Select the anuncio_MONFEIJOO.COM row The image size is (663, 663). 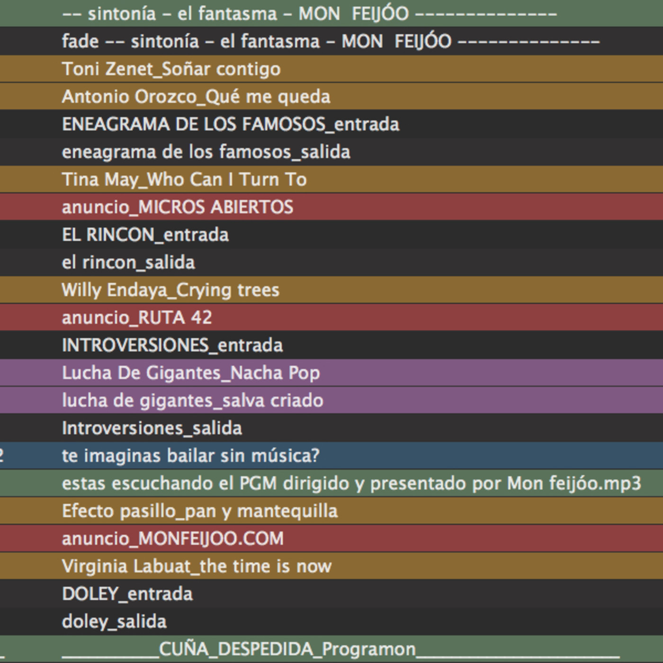173,538
